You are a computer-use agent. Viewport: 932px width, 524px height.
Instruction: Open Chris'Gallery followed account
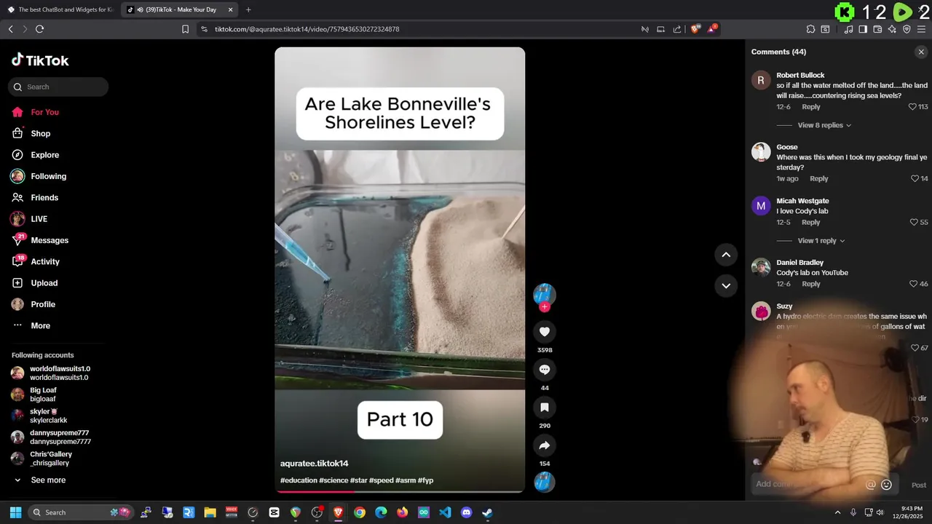click(42, 458)
